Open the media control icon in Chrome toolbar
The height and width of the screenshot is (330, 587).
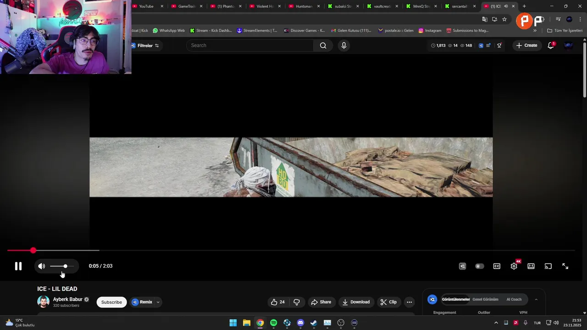(x=558, y=19)
